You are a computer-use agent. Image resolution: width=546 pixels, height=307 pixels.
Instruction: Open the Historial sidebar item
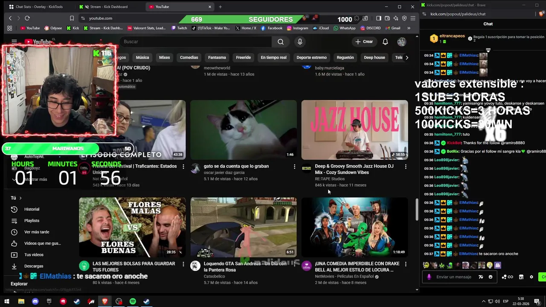32,209
